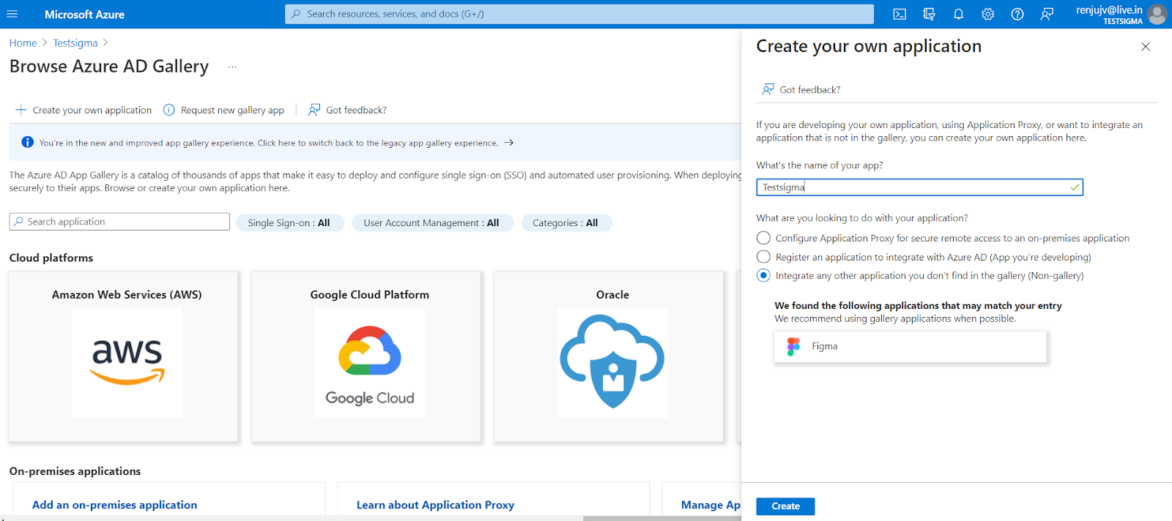Open the Single Sign-on filter
The height and width of the screenshot is (521, 1172).
289,222
